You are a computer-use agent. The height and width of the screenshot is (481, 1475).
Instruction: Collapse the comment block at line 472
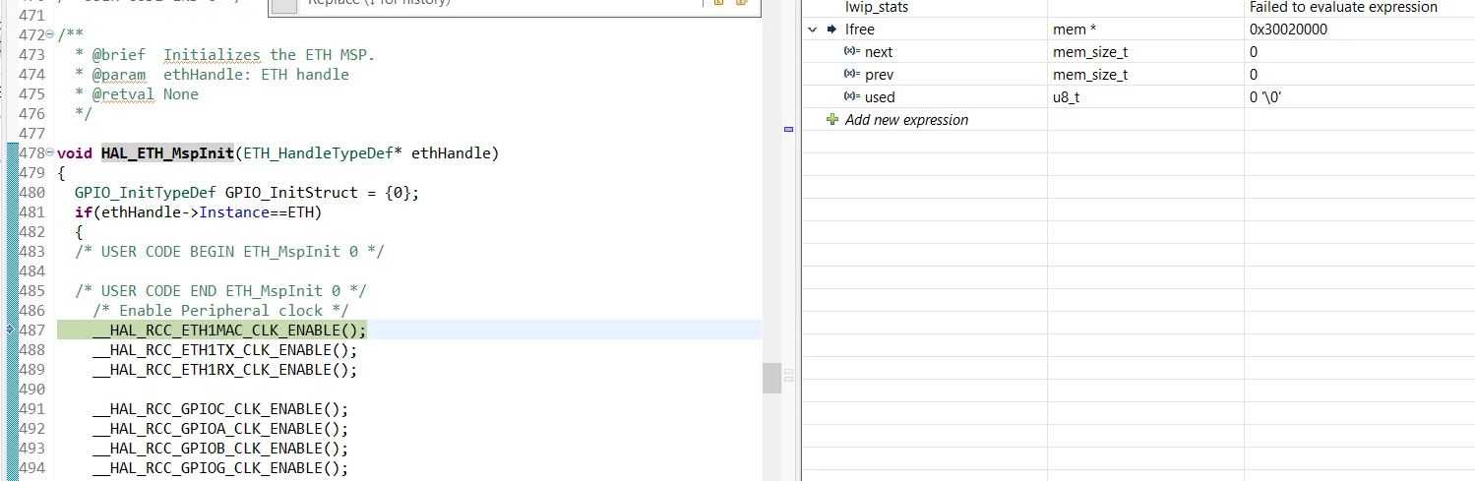pyautogui.click(x=49, y=35)
